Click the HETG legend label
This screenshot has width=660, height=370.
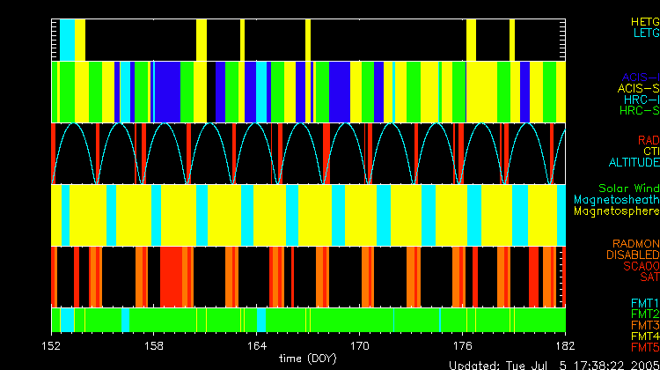click(644, 21)
